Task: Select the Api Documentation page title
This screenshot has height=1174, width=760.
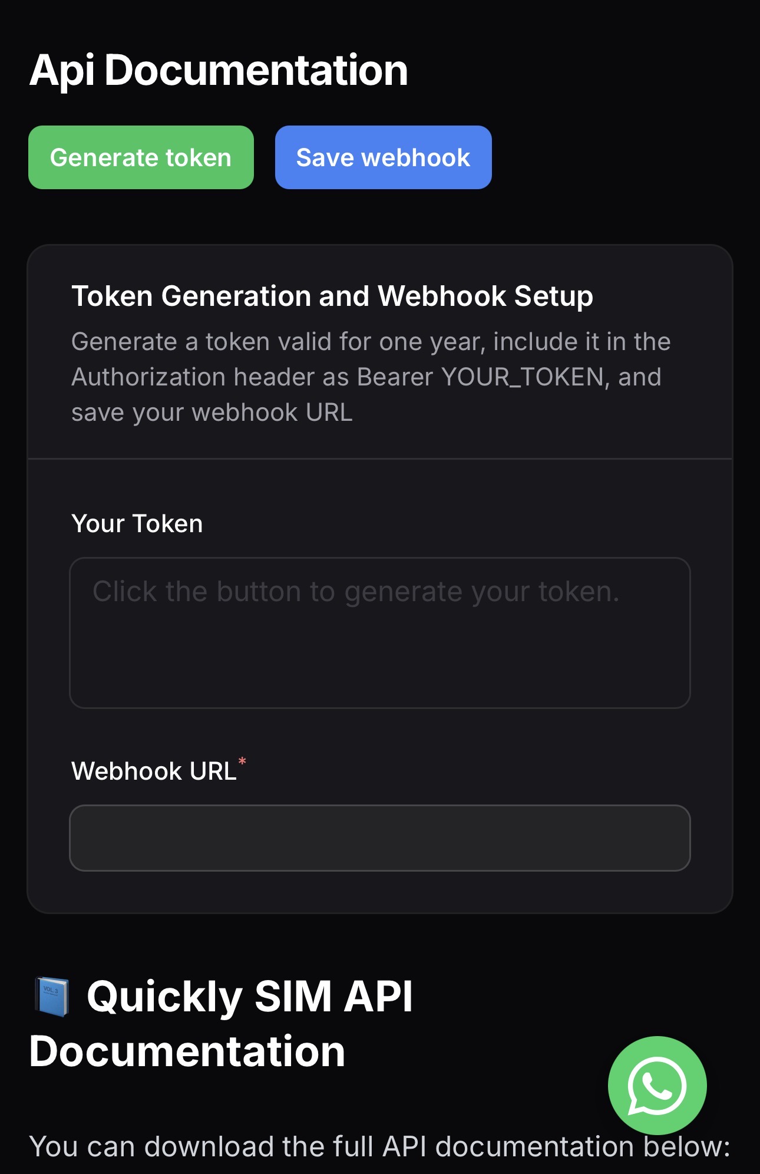Action: pos(219,70)
